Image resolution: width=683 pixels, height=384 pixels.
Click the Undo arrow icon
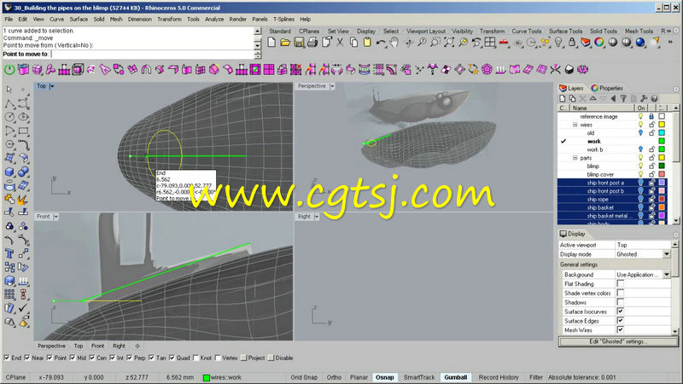[381, 42]
